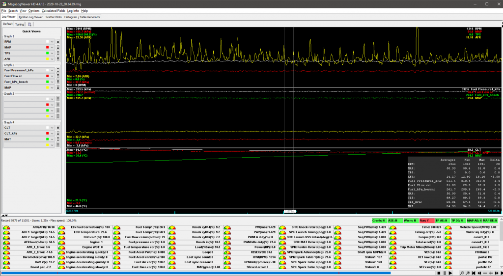The image size is (503, 276).
Task: Open the CLT field options menu icon
Action: click(58, 128)
